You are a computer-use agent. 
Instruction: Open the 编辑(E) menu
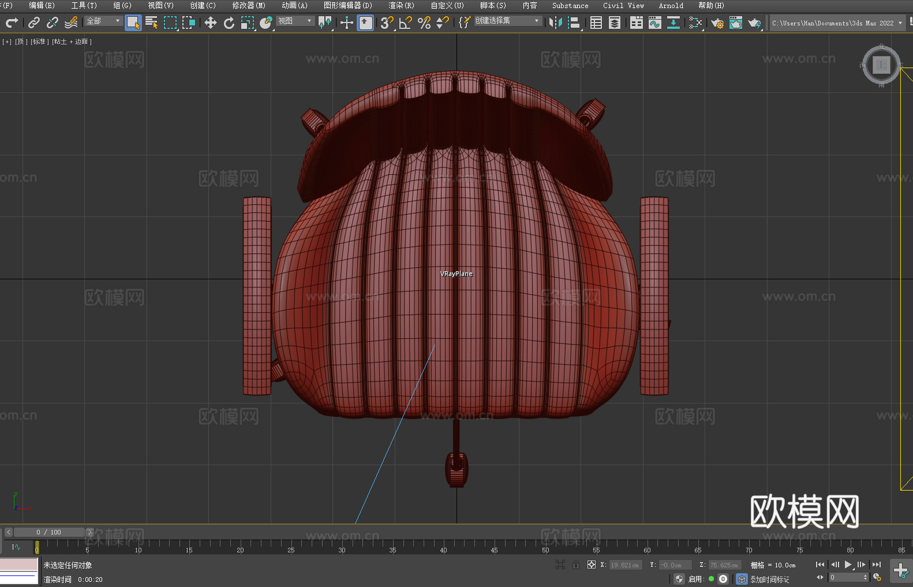click(x=42, y=5)
